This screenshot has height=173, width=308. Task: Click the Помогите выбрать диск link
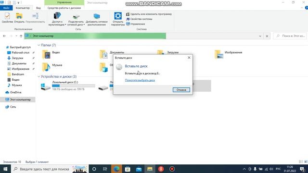click(x=140, y=80)
